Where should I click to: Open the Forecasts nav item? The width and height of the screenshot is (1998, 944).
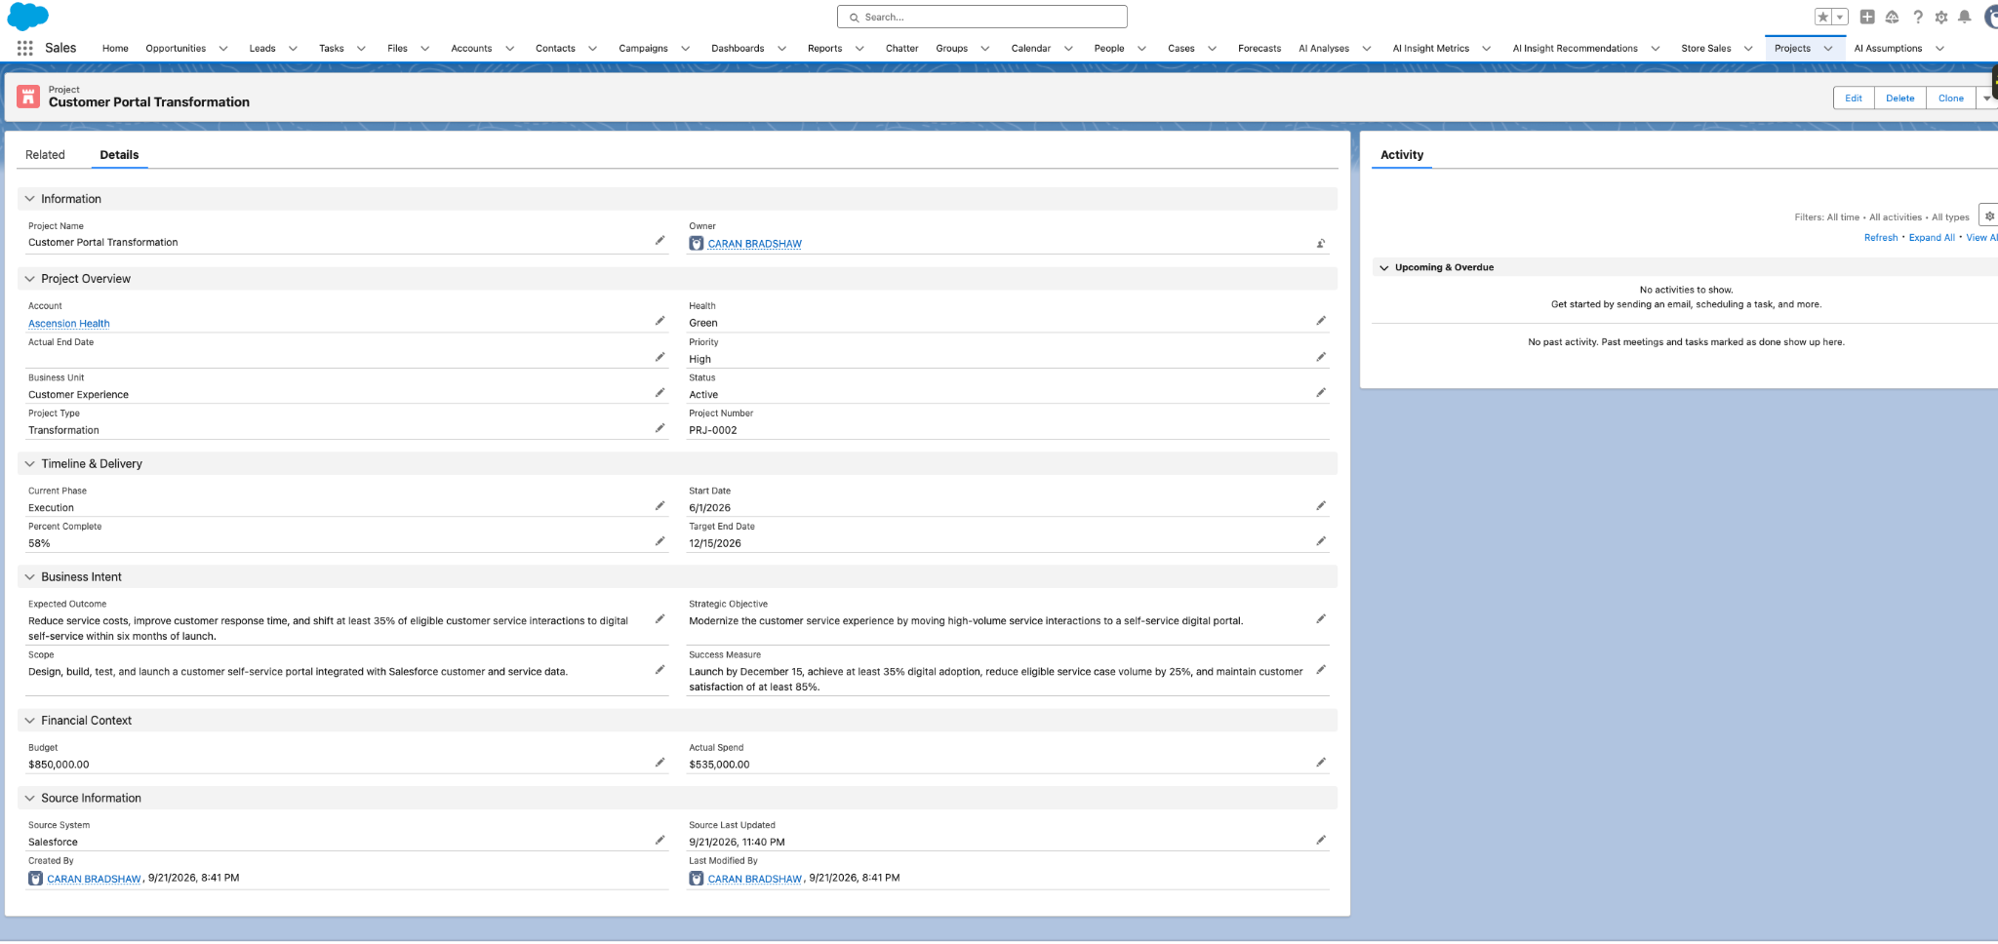click(1259, 48)
